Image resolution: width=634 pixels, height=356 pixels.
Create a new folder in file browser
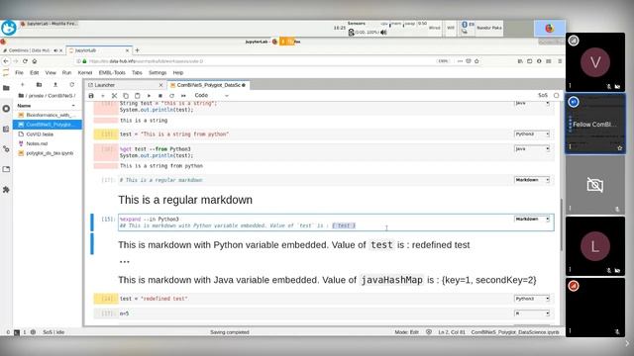[x=39, y=85]
